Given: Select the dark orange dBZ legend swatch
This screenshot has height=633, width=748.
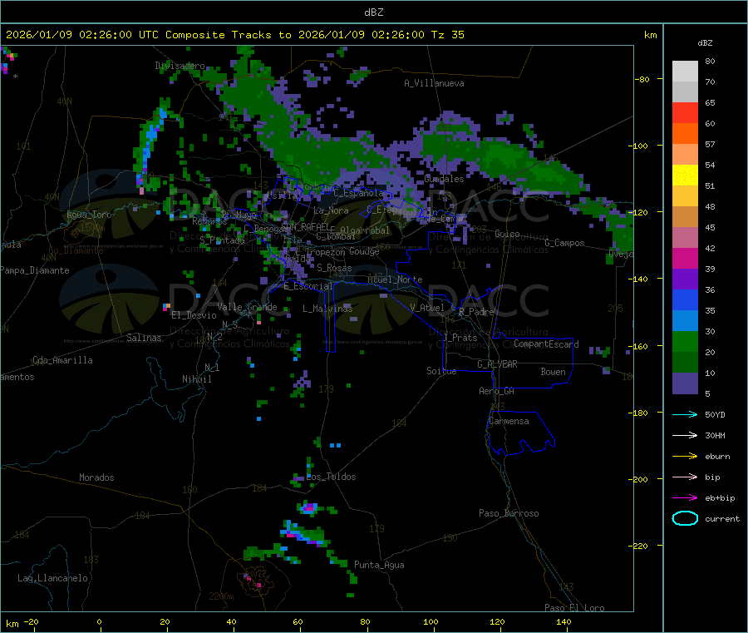Looking at the screenshot, I should tap(685, 134).
